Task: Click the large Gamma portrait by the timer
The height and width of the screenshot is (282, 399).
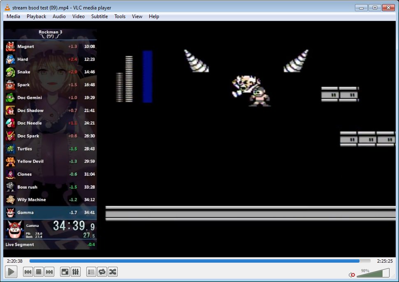Action: [x=14, y=229]
